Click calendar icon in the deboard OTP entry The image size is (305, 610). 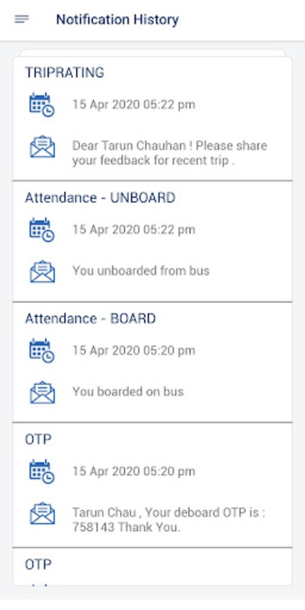coord(42,471)
